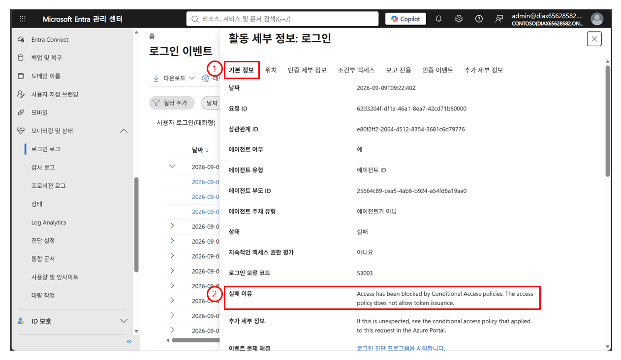Click the 로그인 진단 프로그램을 시작합니다 link

coord(401,348)
